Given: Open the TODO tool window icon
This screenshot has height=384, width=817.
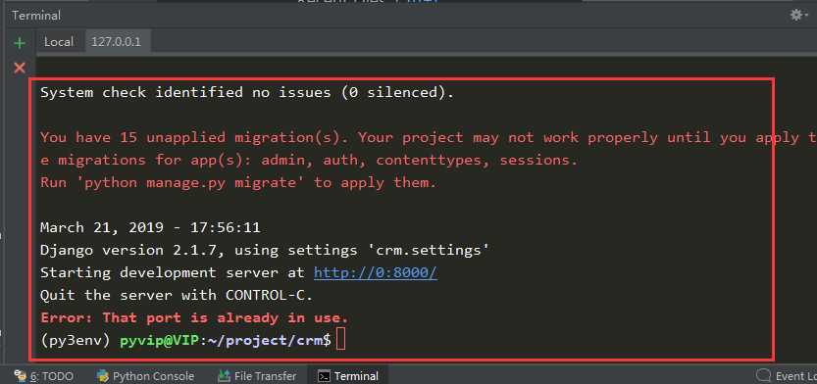Looking at the screenshot, I should 21,376.
